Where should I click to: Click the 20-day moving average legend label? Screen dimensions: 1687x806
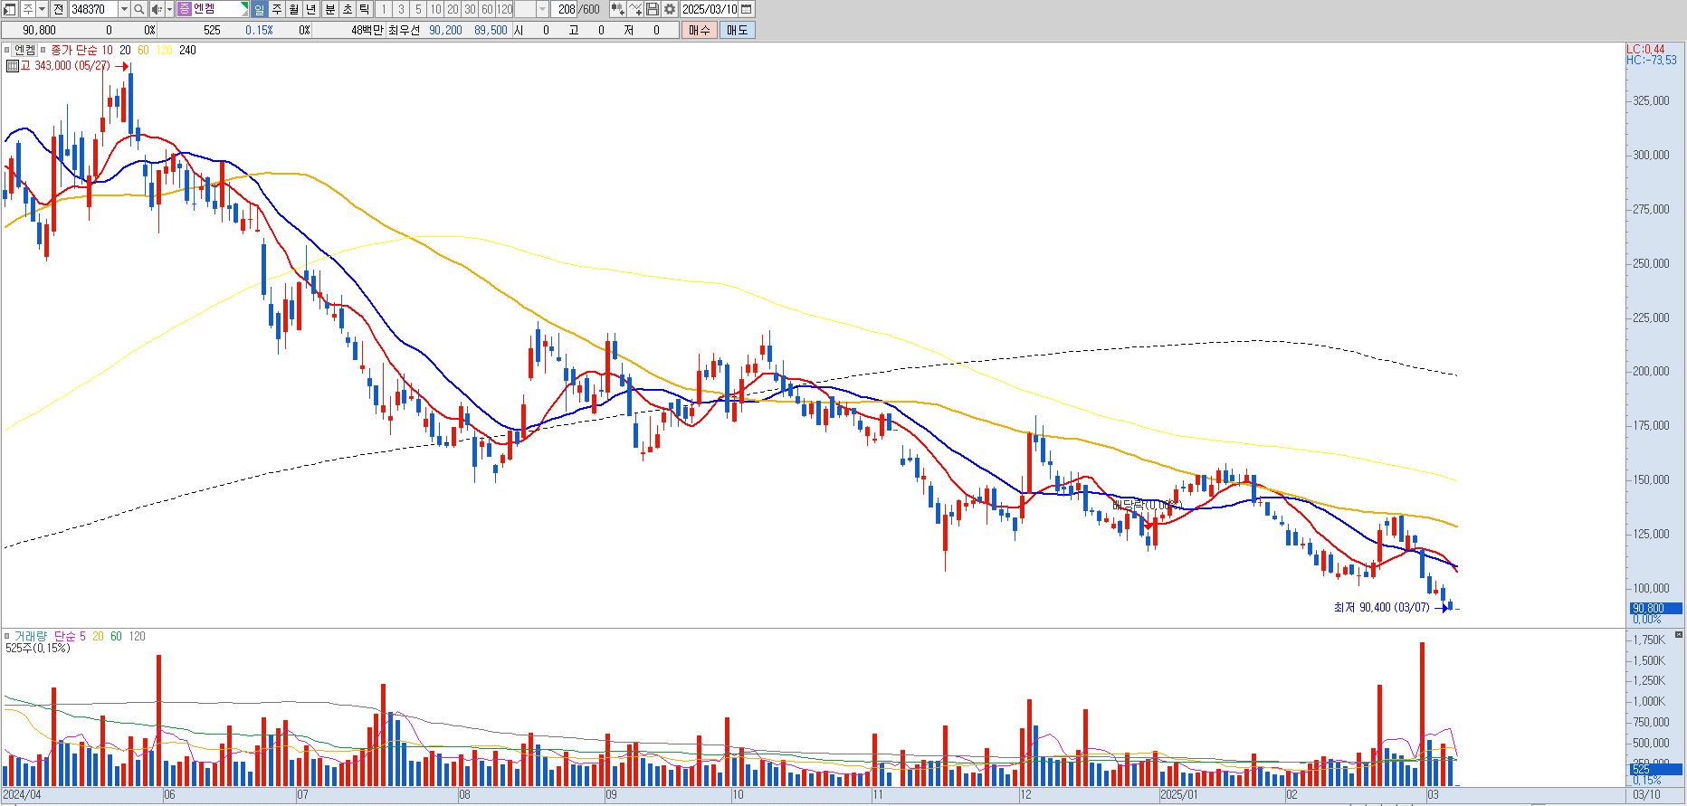tap(125, 50)
